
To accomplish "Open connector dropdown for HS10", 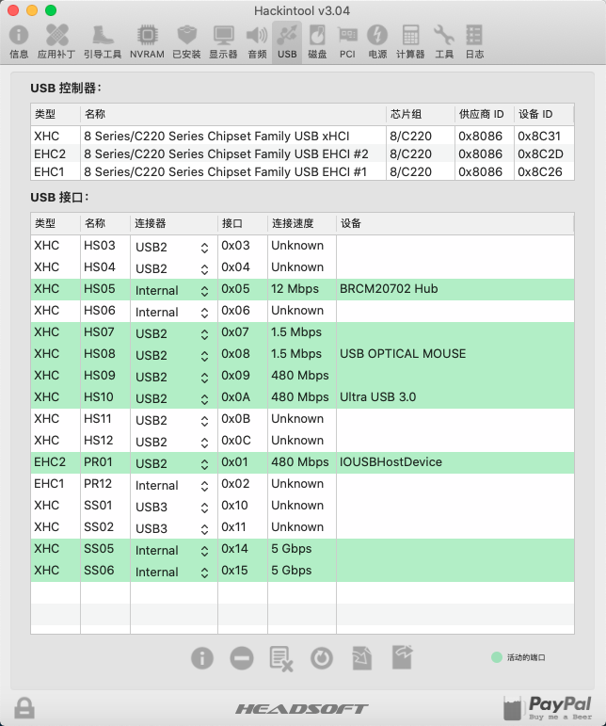I will 173,399.
